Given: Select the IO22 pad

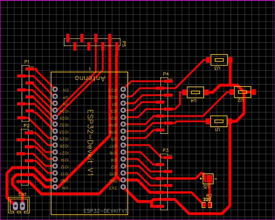Looking at the screenshot, I should [123, 96].
